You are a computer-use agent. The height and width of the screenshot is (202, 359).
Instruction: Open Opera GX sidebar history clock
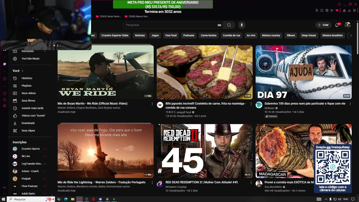click(4, 93)
